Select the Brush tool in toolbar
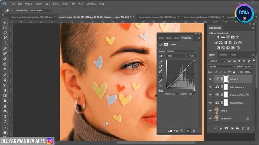 pyautogui.click(x=5, y=75)
